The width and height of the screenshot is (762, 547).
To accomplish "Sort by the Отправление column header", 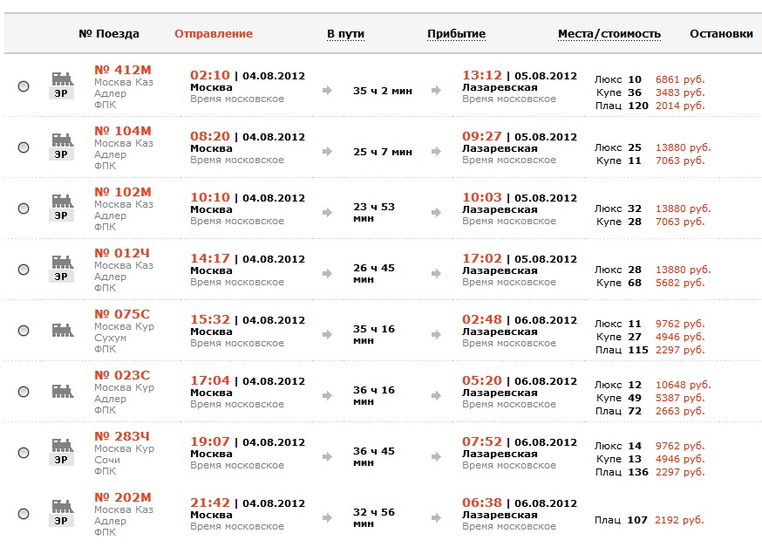I will click(x=214, y=34).
